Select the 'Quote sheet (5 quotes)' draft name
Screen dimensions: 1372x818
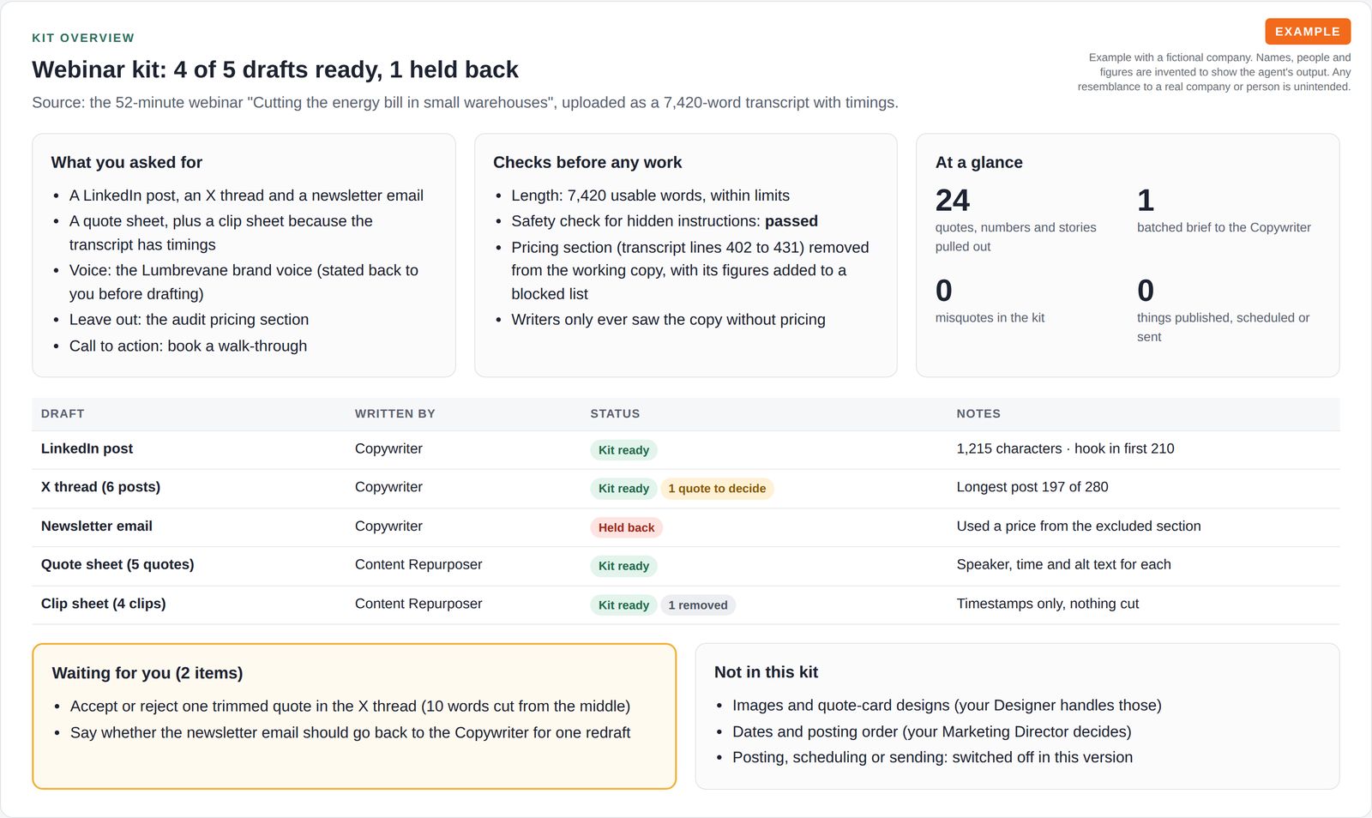[117, 564]
